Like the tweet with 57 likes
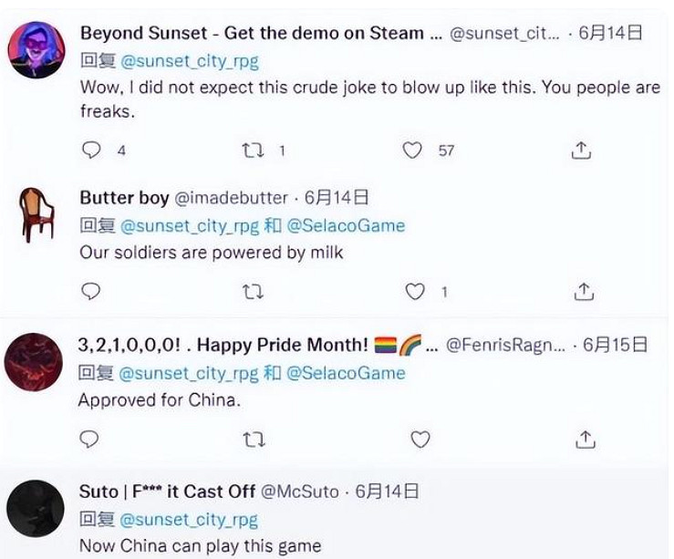The height and width of the screenshot is (559, 674). click(x=413, y=150)
